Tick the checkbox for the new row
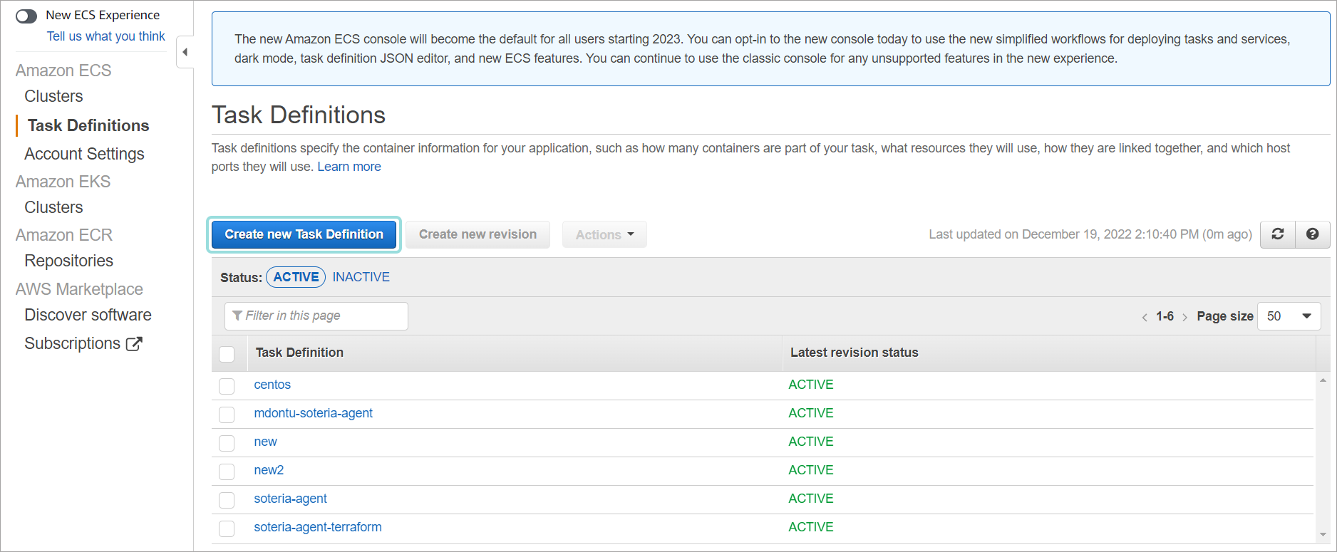This screenshot has height=552, width=1337. [x=227, y=443]
